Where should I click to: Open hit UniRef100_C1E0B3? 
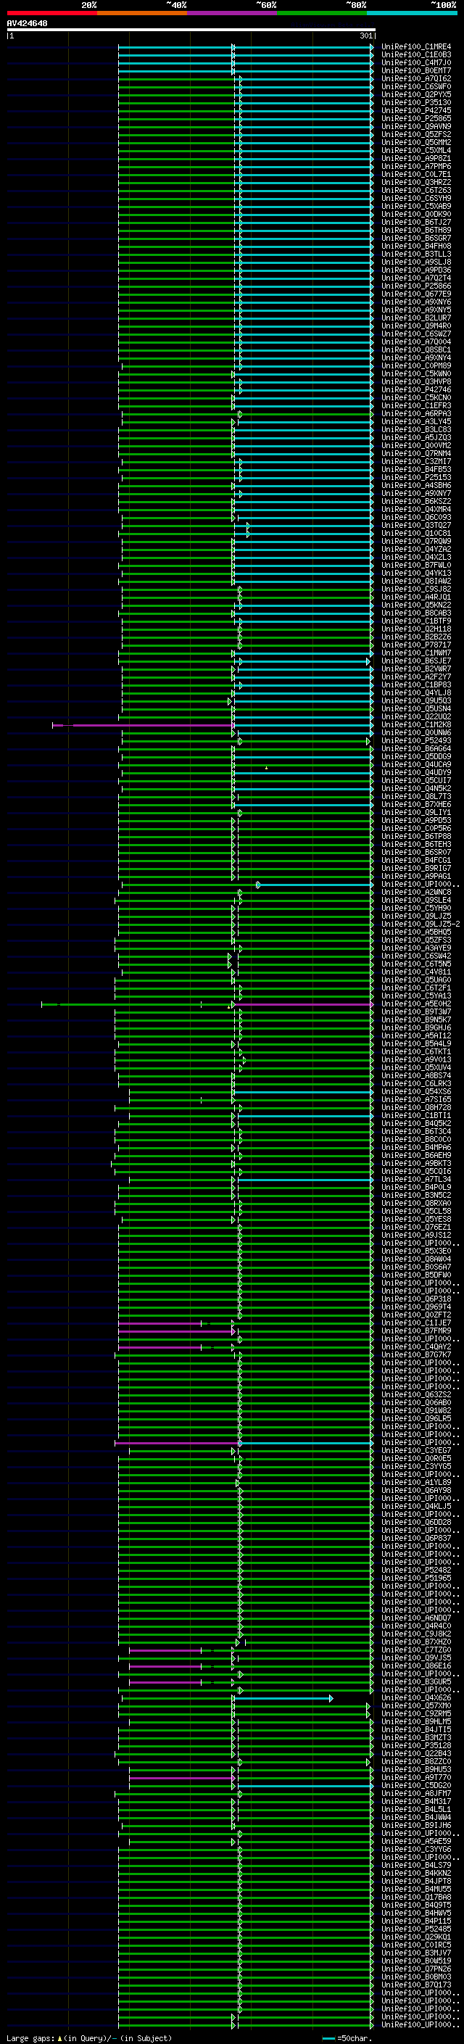pos(416,55)
